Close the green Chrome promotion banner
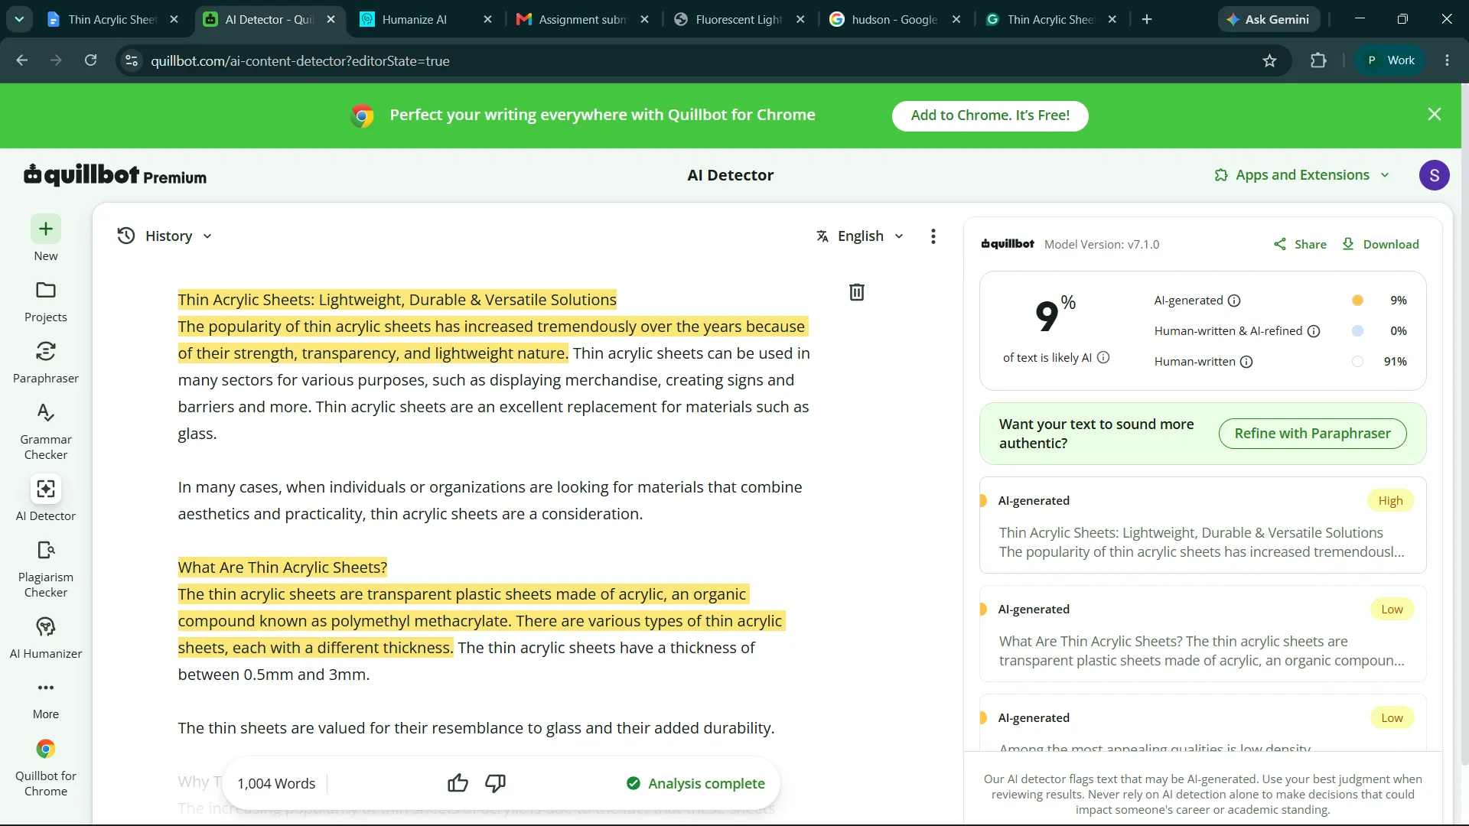The image size is (1469, 826). [1435, 115]
